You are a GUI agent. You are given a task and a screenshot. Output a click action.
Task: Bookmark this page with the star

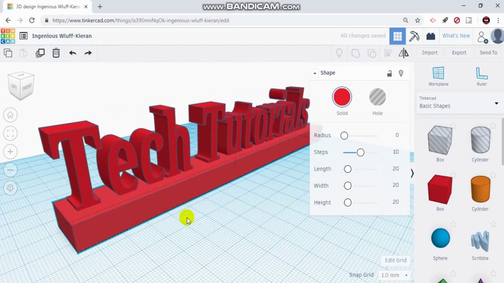pos(418,20)
